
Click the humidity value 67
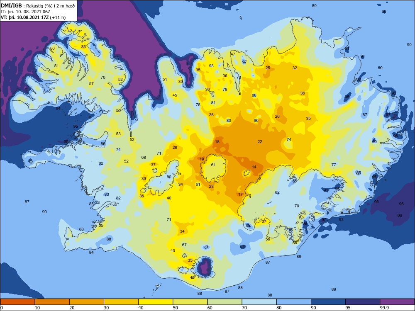pos(184,245)
